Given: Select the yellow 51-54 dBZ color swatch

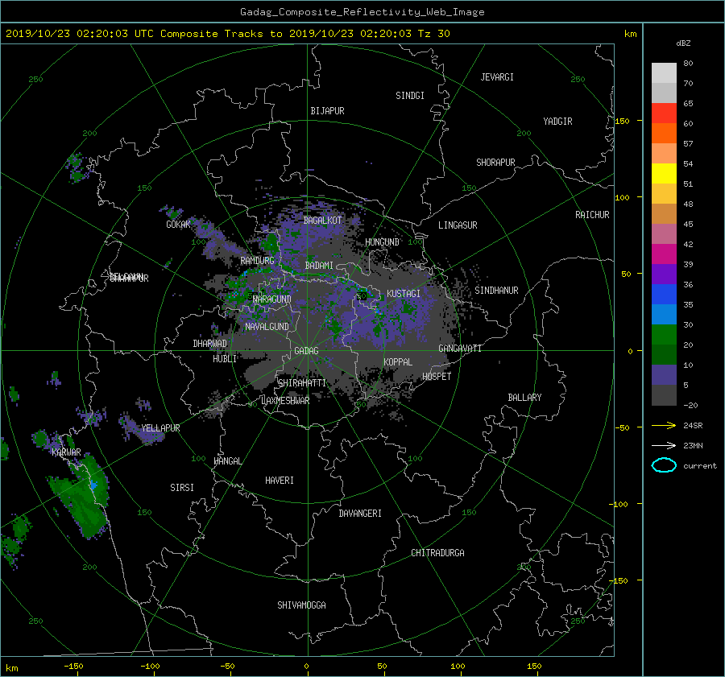Looking at the screenshot, I should 664,174.
